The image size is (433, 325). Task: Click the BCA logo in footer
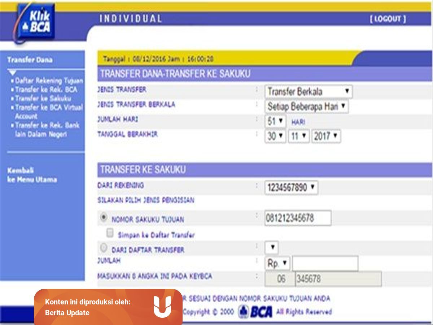[255, 312]
